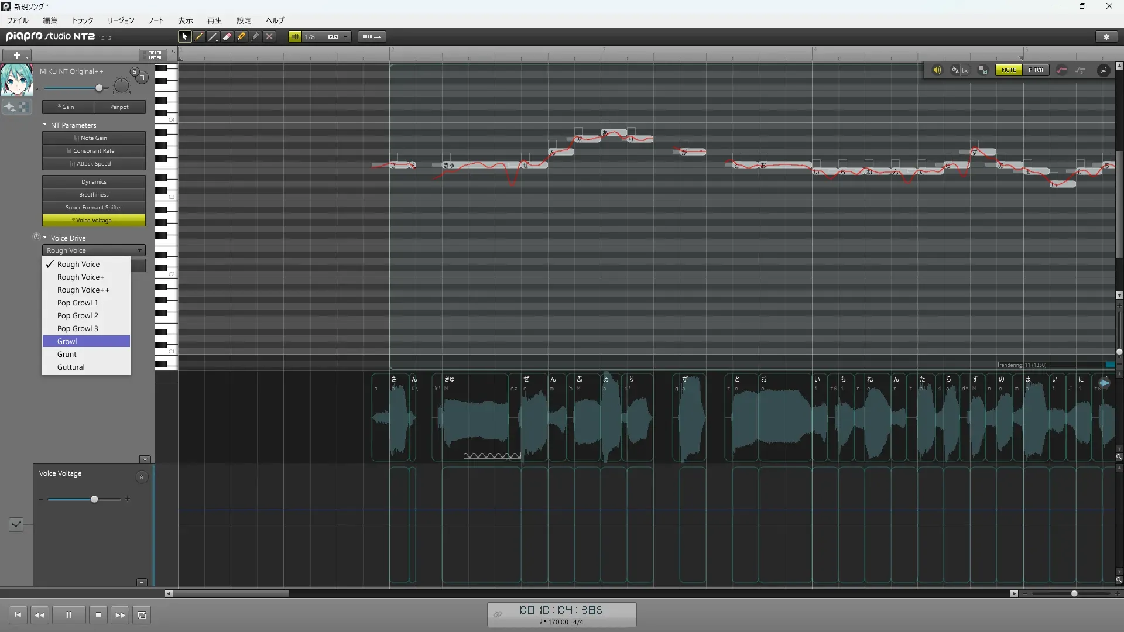
Task: Click the red pitch curve display icon
Action: 1061,70
